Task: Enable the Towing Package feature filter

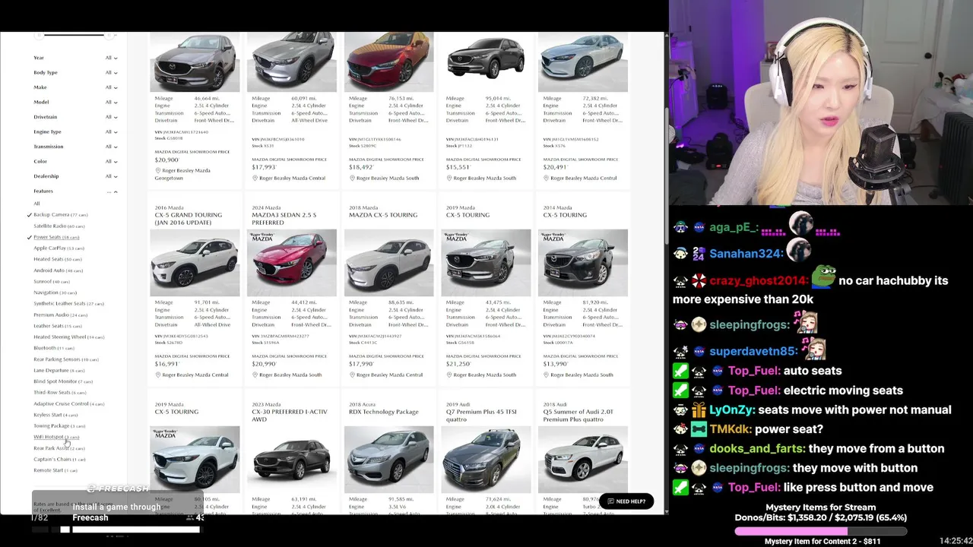Action: click(59, 426)
